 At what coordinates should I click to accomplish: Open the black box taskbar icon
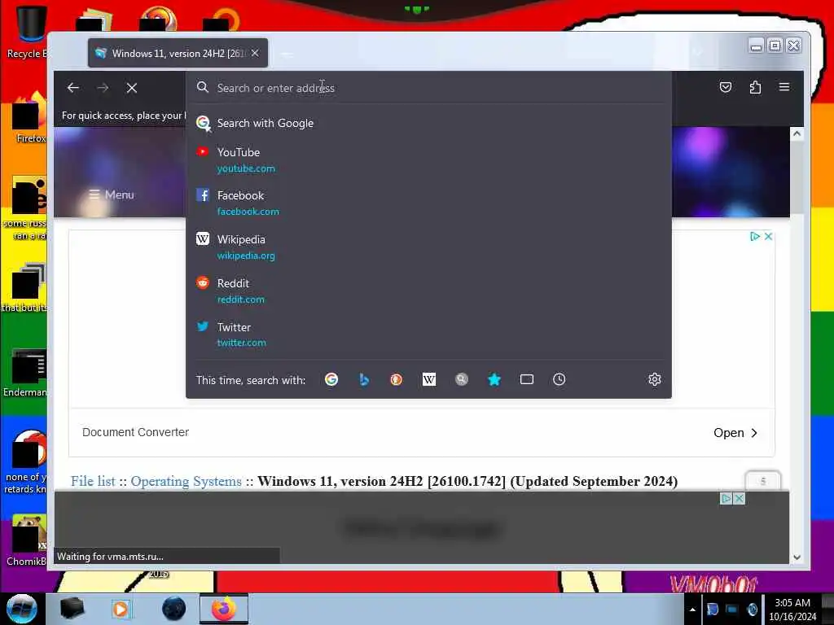tap(72, 609)
